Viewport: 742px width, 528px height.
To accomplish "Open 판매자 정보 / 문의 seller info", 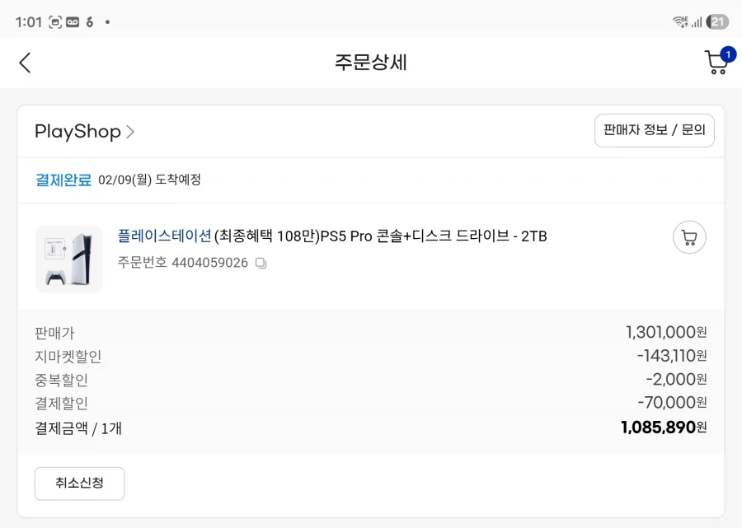I will click(655, 130).
